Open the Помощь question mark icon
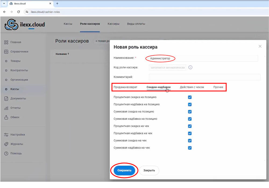The width and height of the screenshot is (269, 188). click(x=6, y=154)
